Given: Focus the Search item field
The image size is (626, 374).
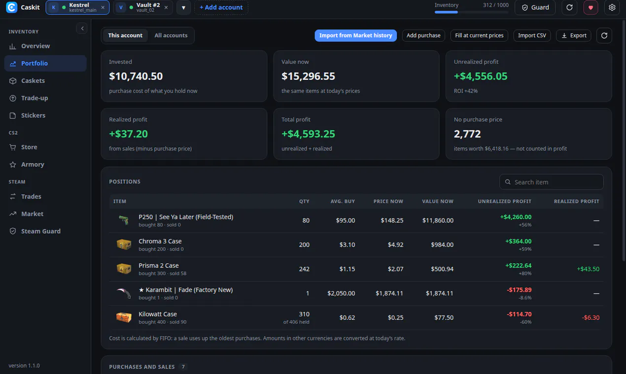Looking at the screenshot, I should tap(552, 182).
